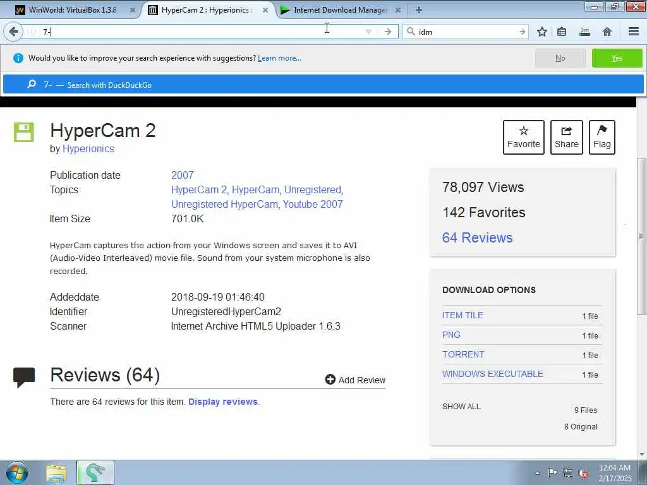This screenshot has width=647, height=485.
Task: Bookmark this page with the star icon
Action: (x=541, y=32)
